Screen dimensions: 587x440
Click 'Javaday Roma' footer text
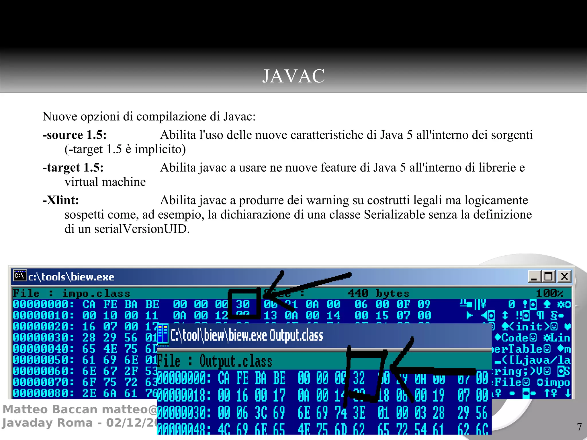48,423
